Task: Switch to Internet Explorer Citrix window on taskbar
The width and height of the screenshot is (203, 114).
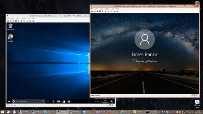Action: coord(126,112)
